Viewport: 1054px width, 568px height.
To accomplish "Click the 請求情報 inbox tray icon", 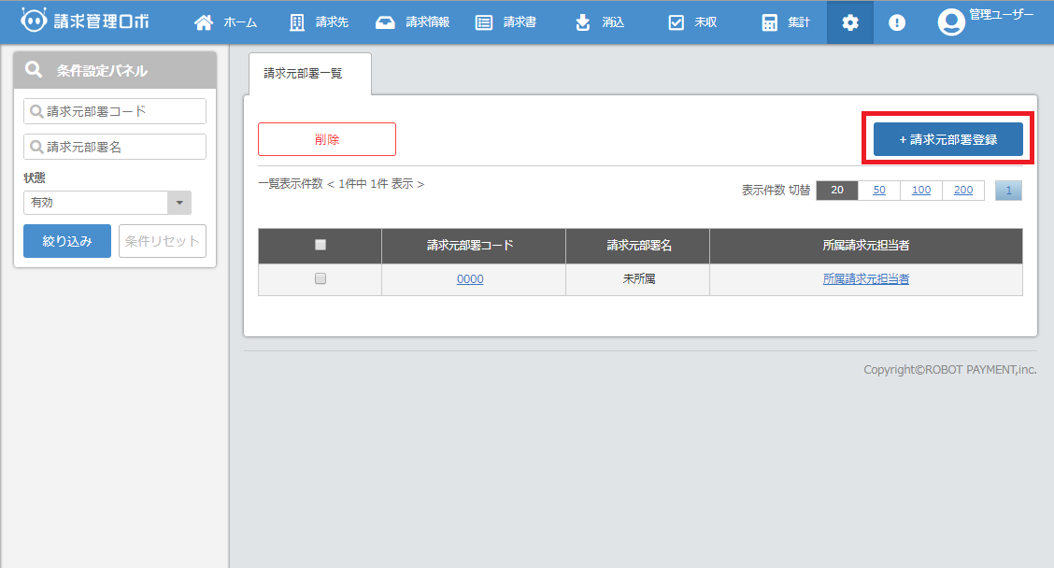I will point(385,22).
